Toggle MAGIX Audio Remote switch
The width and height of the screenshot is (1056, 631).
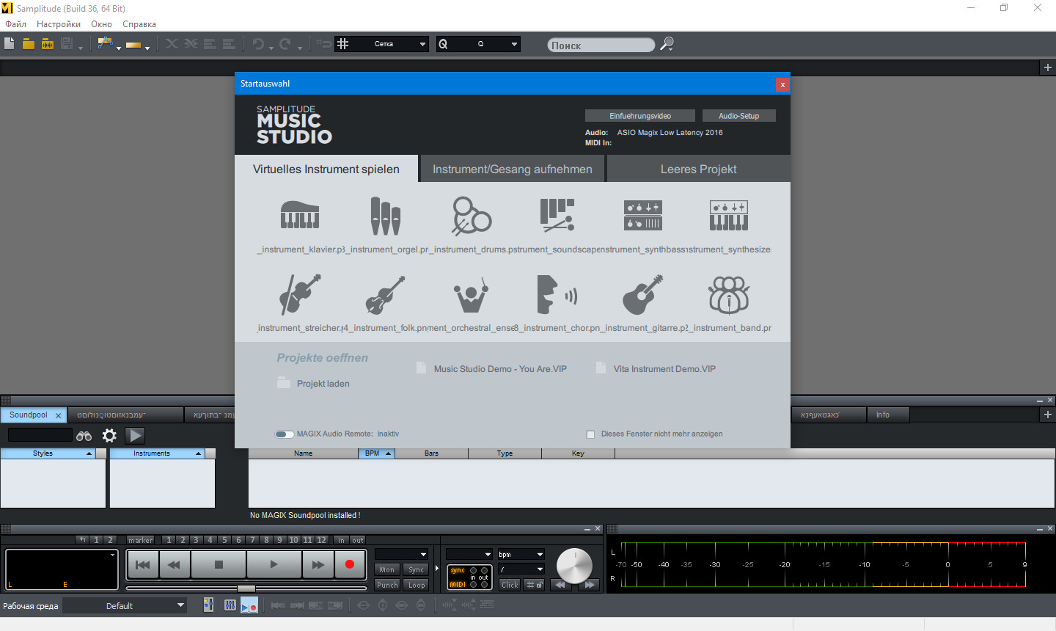[285, 434]
